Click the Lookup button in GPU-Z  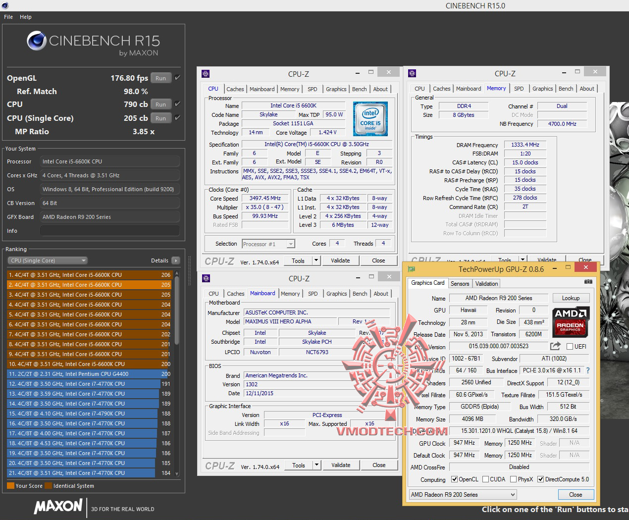point(571,298)
